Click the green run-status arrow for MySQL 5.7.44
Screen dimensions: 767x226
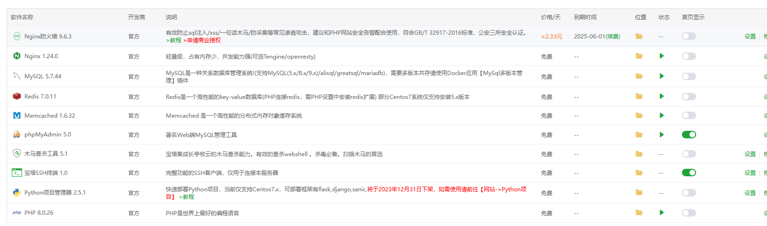[x=662, y=76]
